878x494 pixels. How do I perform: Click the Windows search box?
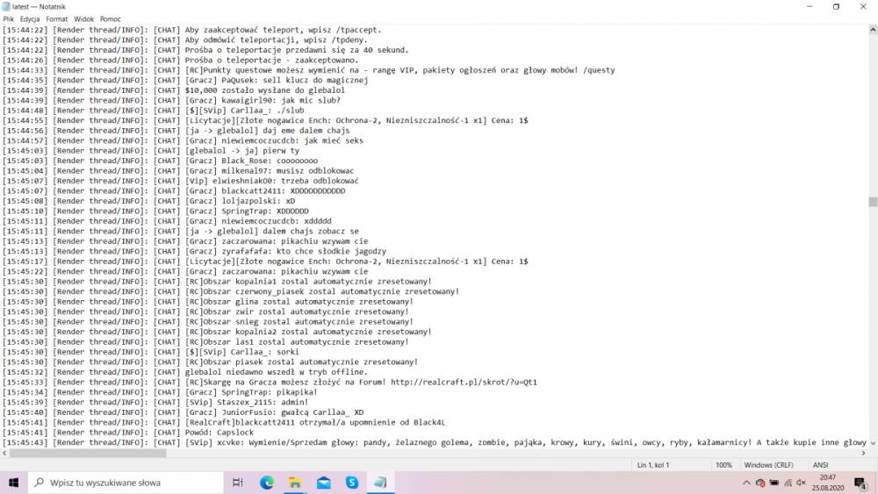(x=127, y=483)
